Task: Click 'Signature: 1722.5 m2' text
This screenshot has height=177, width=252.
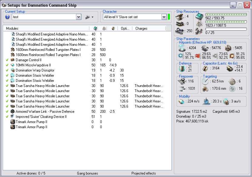Action: (x=191, y=112)
